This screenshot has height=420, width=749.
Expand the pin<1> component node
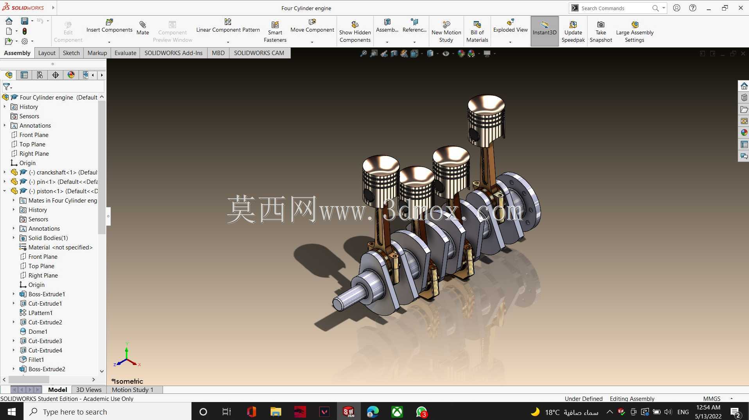point(5,182)
